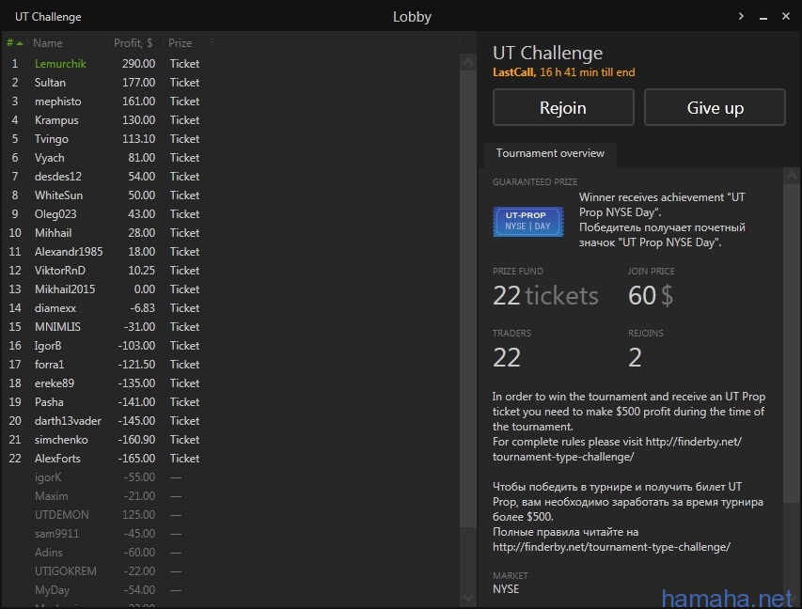The image size is (802, 609).
Task: Click the 125.00 profit of UTDEMON
Action: [x=138, y=515]
